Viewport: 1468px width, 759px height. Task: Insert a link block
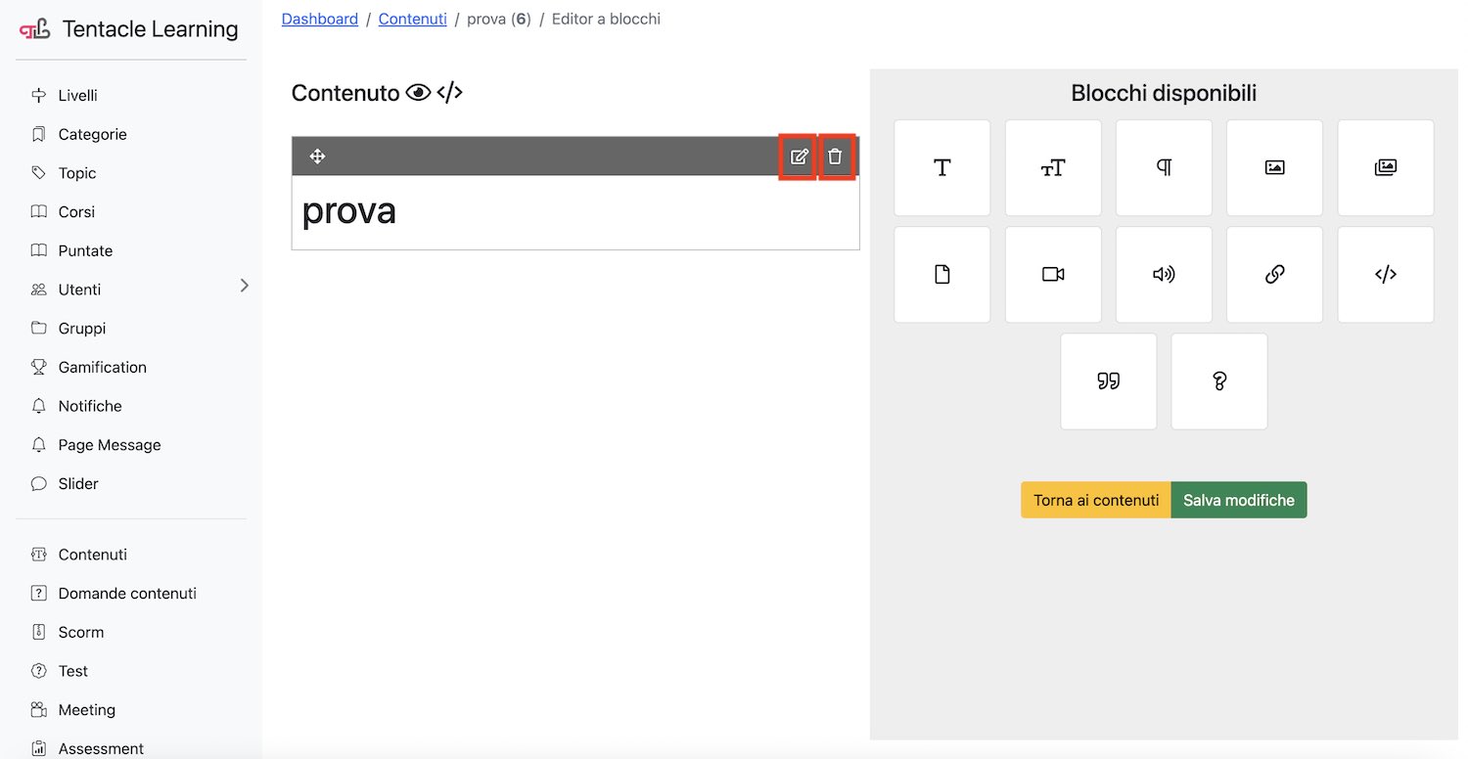(1274, 275)
